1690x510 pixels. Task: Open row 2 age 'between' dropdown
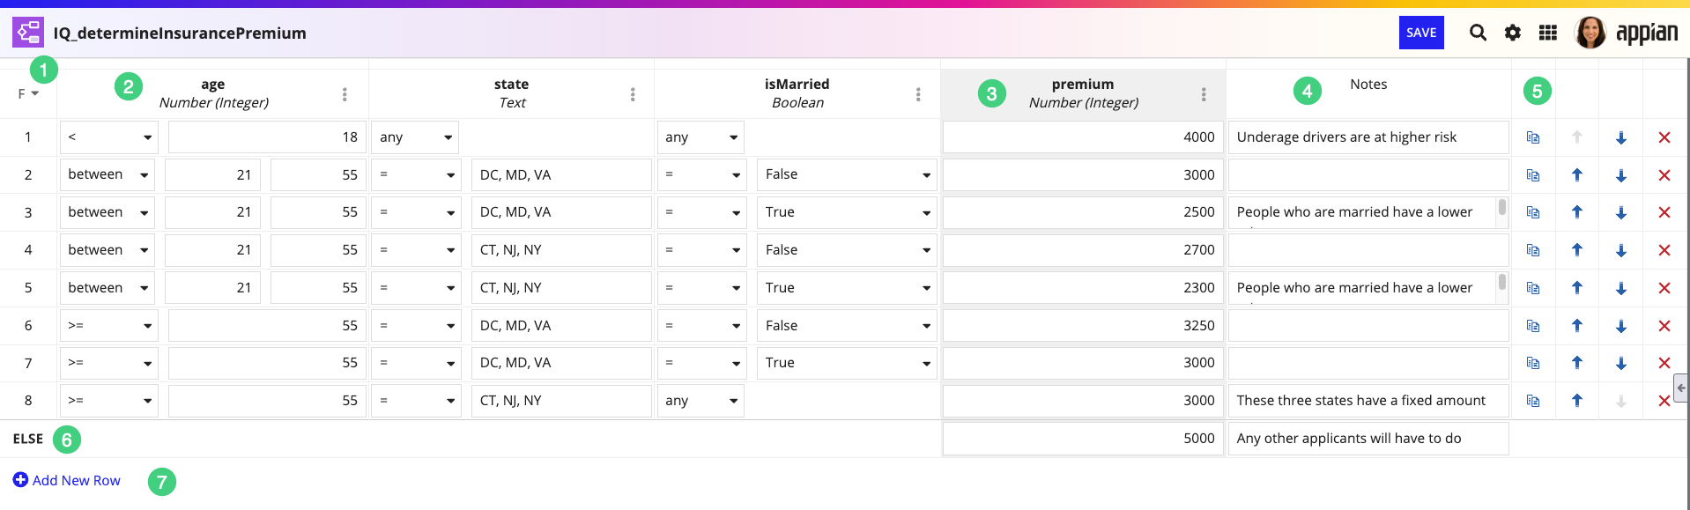107,174
